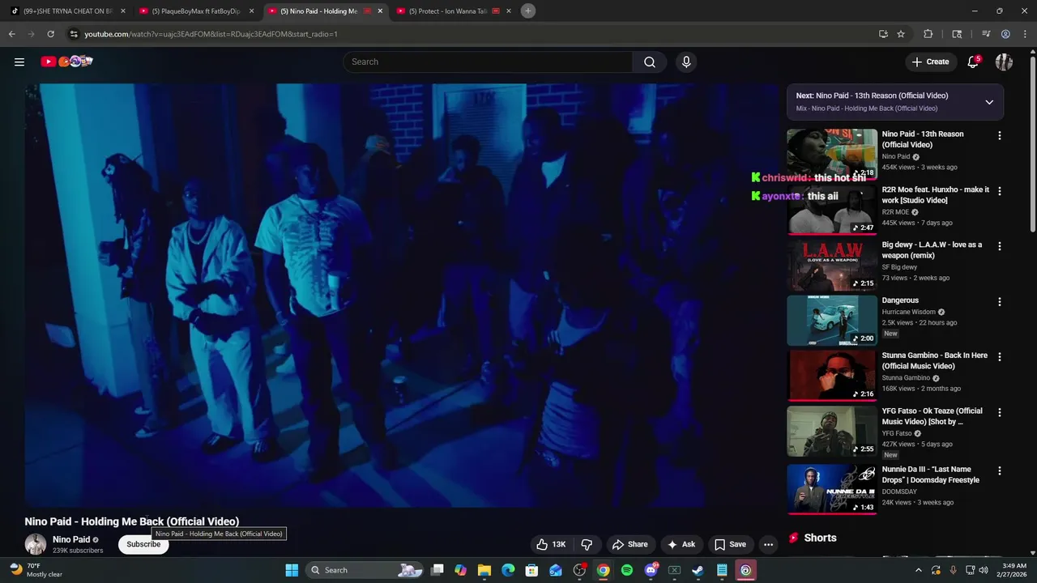
Task: Open options for Dangerous video
Action: tap(999, 301)
